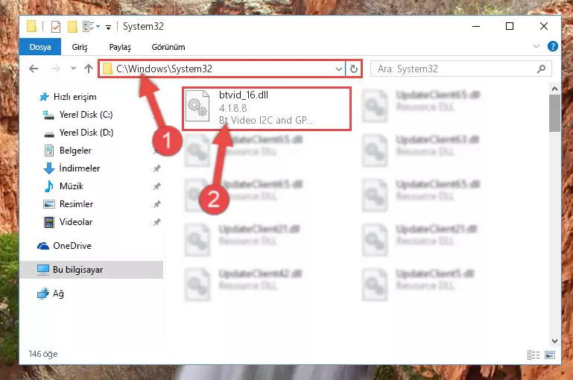Screen dimensions: 573x380
Task: Click the address bar path C:\Windows\System32
Action: tap(165, 69)
